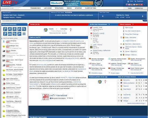Open the Live Score menu
The height and width of the screenshot is (118, 148).
point(48,8)
